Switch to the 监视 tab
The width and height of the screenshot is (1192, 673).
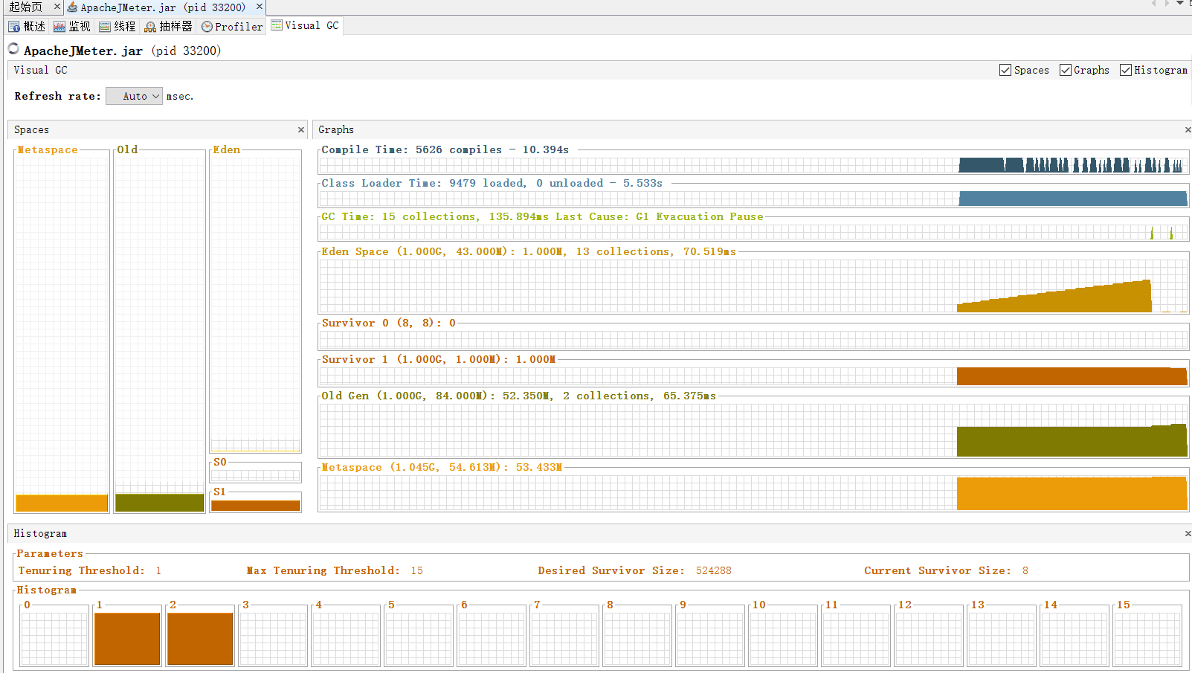[71, 26]
